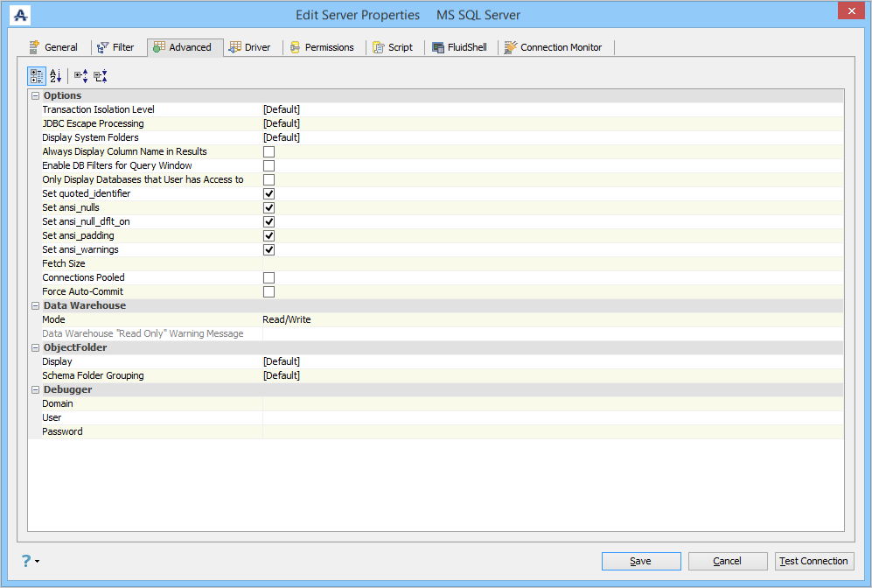Open the FluidShell tab
Image resolution: width=872 pixels, height=588 pixels.
[x=460, y=47]
